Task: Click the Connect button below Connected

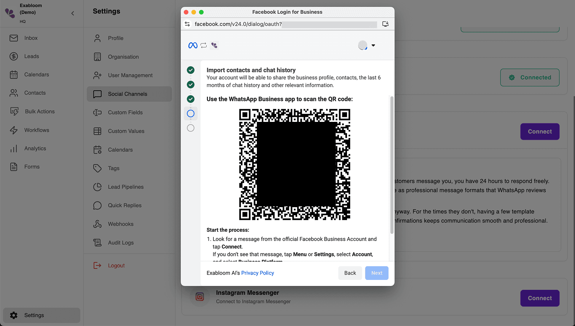Action: [x=540, y=131]
